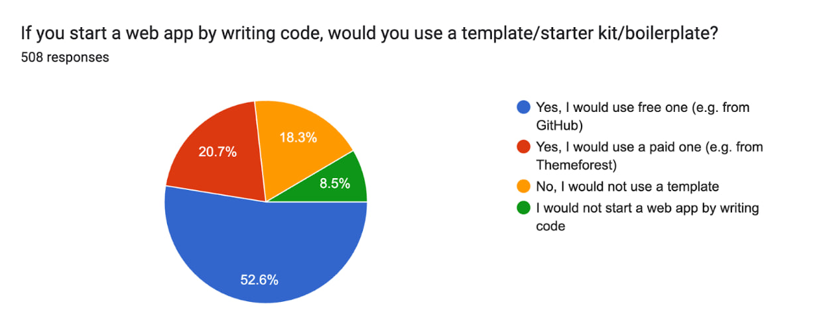Screen dimensions: 813x335
Task: Click the survey question title text
Action: (369, 32)
